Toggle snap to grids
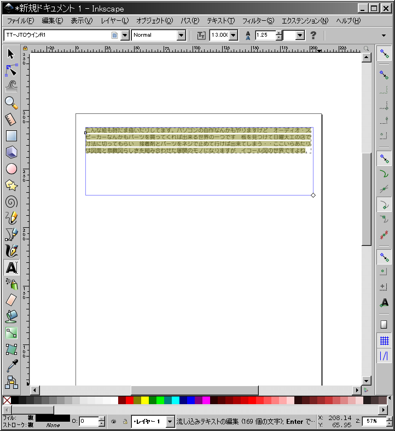 pos(384,341)
